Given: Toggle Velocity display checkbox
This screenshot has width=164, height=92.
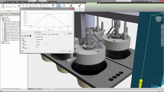Looking at the screenshot, I should point(22,43).
